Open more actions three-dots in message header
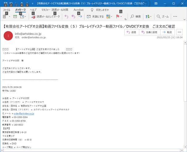 pyautogui.click(x=179, y=32)
